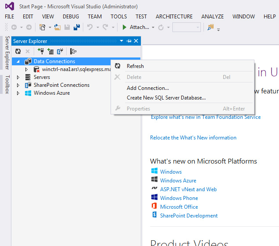Open the TEST menu
279x246 pixels.
pos(141,17)
